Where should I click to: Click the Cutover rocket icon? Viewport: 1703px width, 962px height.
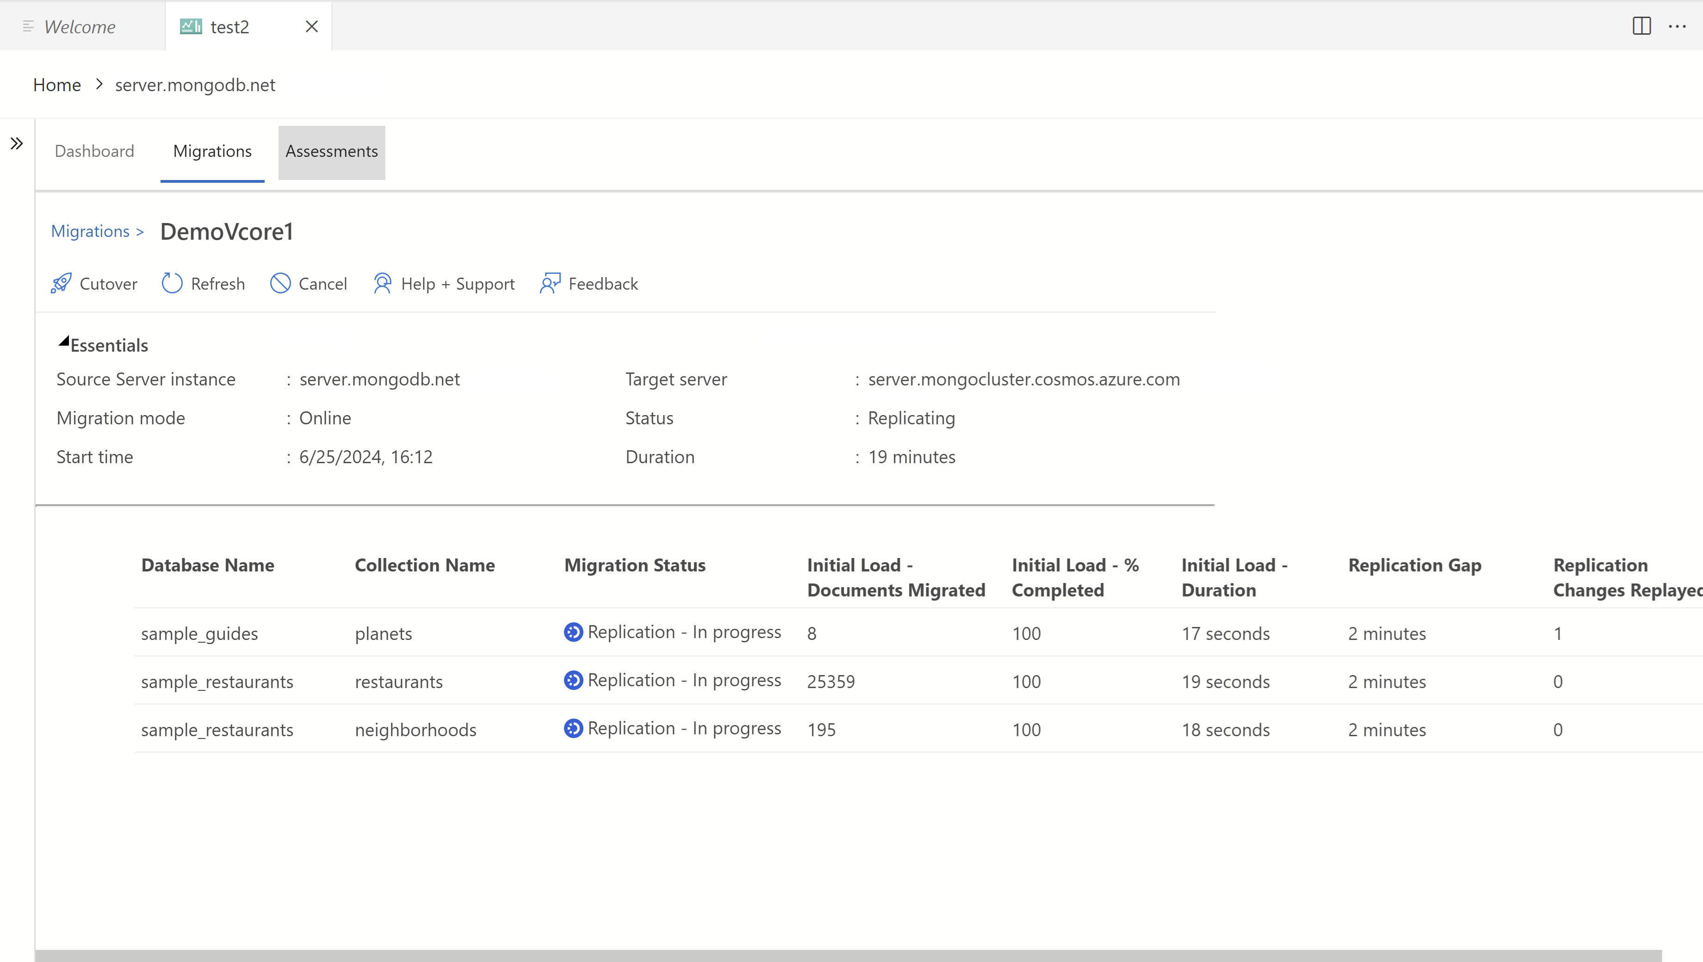(x=62, y=284)
